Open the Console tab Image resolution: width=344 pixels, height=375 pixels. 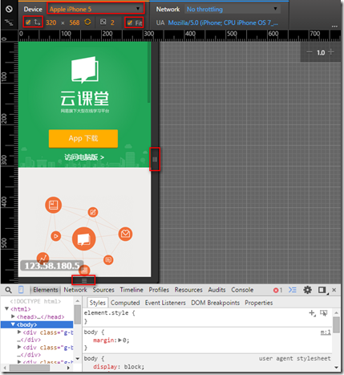coord(242,290)
